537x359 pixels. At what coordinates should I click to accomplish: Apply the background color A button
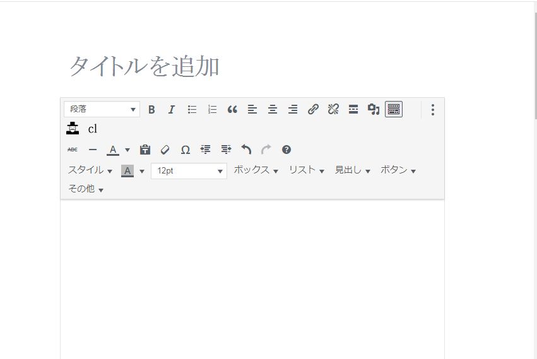pos(127,170)
